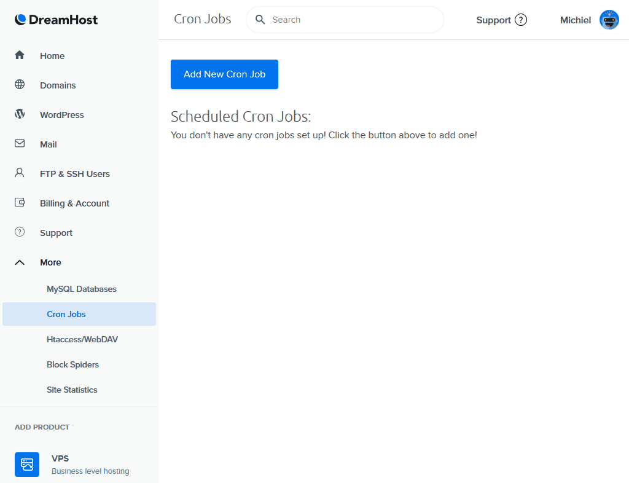Open the Home menu item
The height and width of the screenshot is (483, 629).
click(52, 56)
